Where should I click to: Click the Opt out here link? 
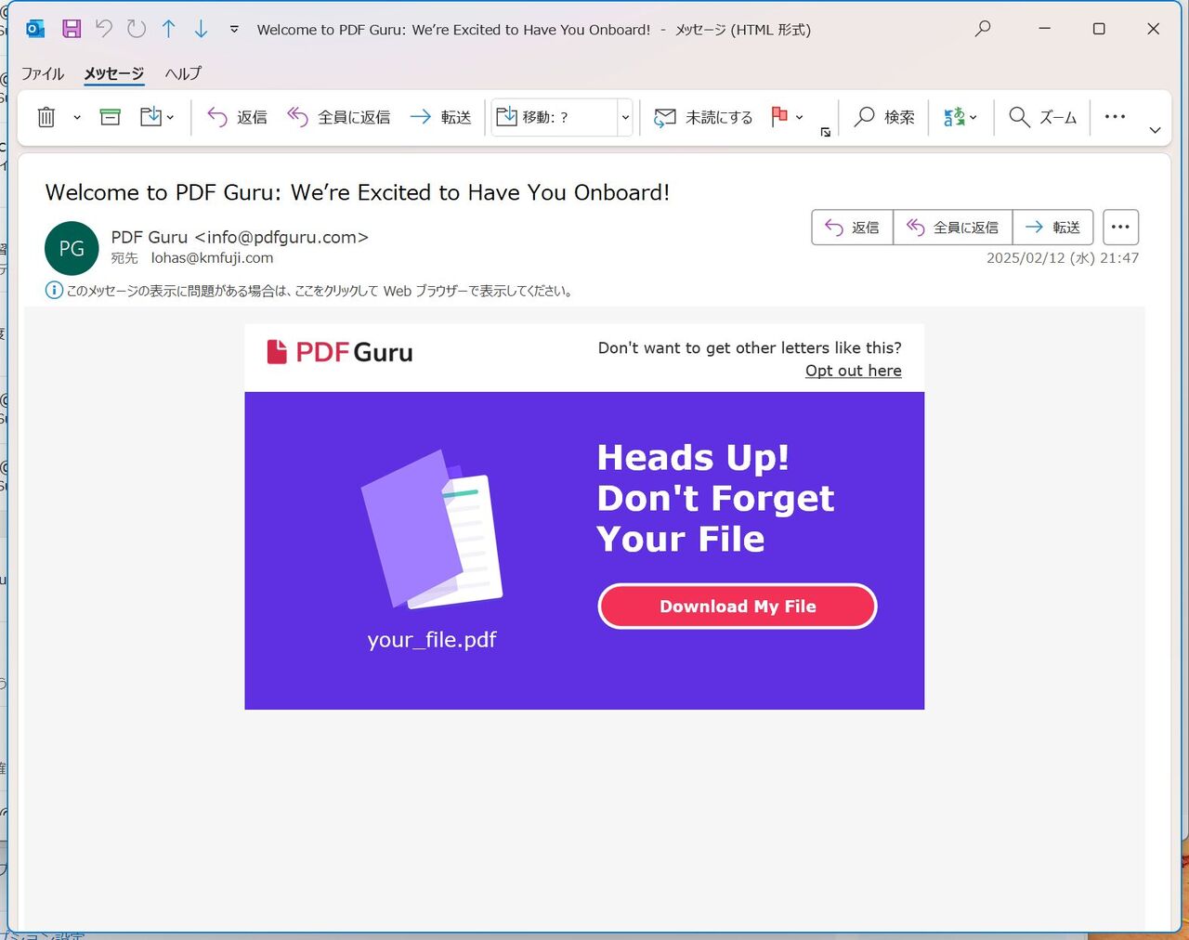point(854,371)
